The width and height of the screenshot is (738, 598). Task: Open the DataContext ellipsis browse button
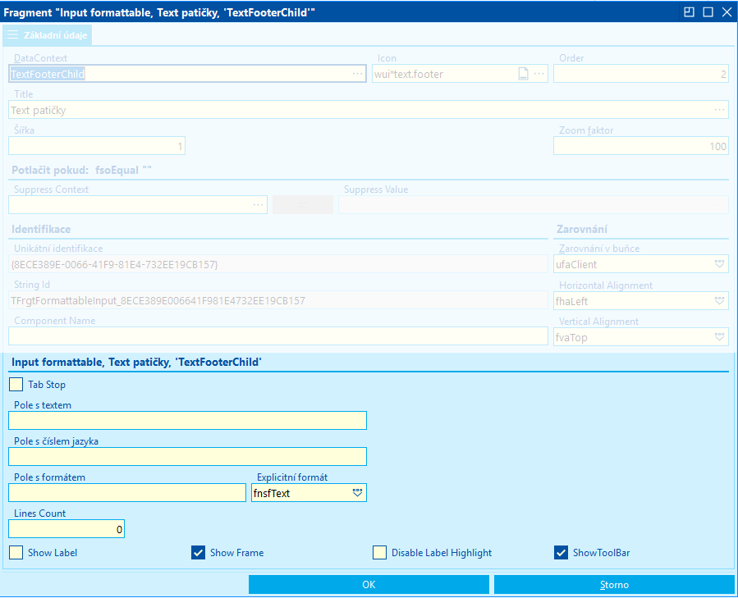(x=357, y=74)
